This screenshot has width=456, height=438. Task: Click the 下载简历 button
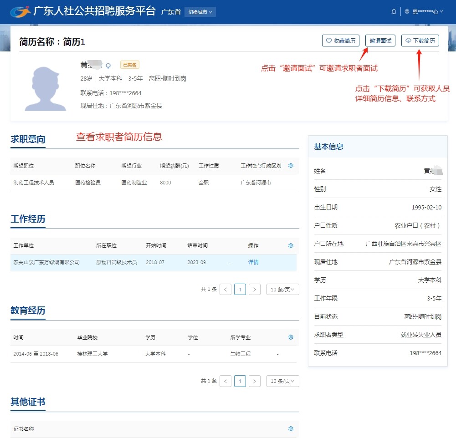[420, 41]
